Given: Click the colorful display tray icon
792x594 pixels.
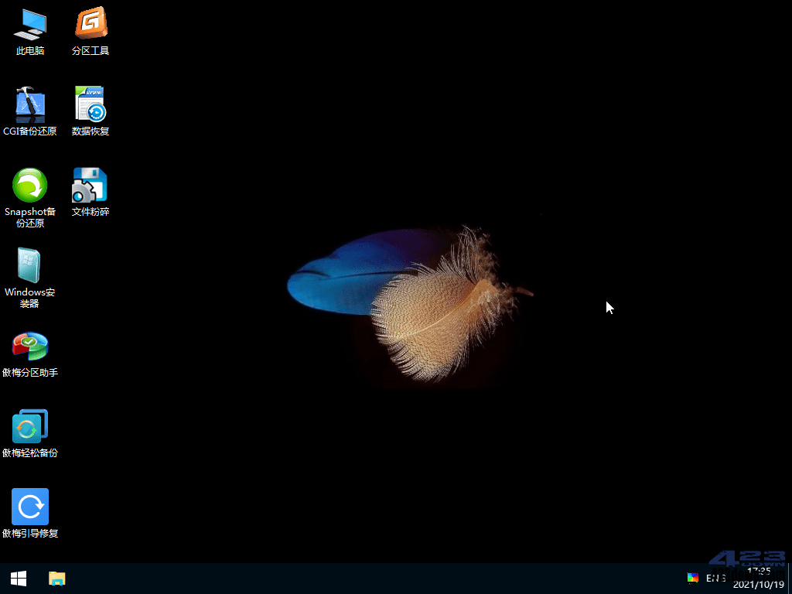Looking at the screenshot, I should [693, 578].
